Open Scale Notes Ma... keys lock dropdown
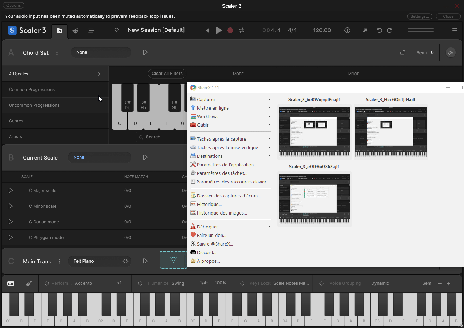This screenshot has width=464, height=328. (291, 283)
